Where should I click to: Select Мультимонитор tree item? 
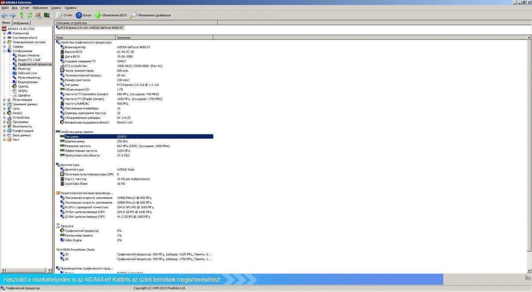point(29,78)
